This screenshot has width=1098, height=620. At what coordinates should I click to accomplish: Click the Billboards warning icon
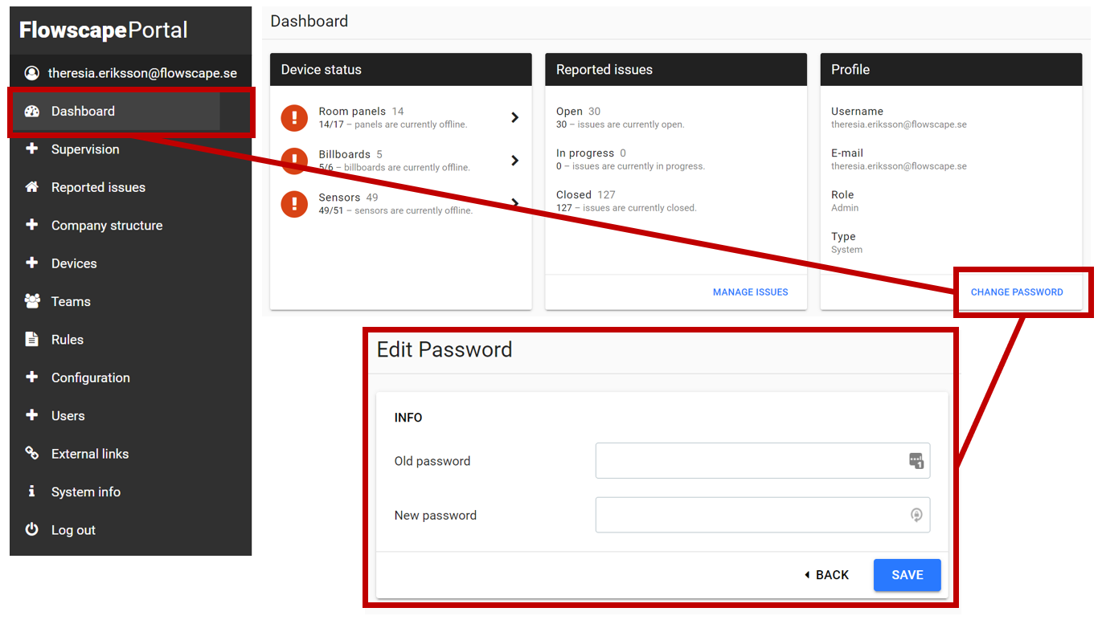pyautogui.click(x=294, y=161)
